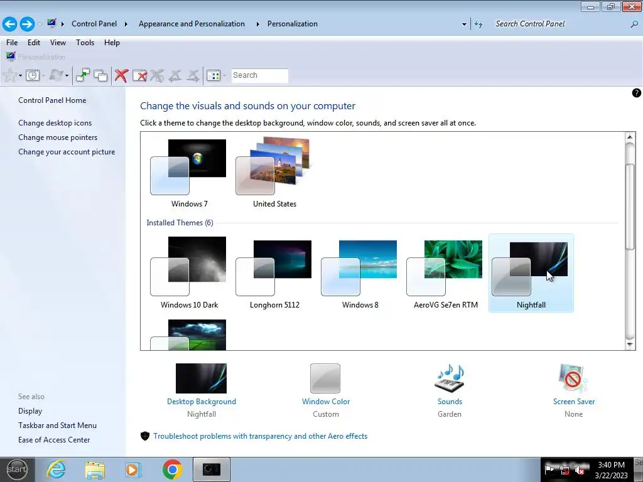Open the View menu
Image resolution: width=643 pixels, height=482 pixels.
58,43
